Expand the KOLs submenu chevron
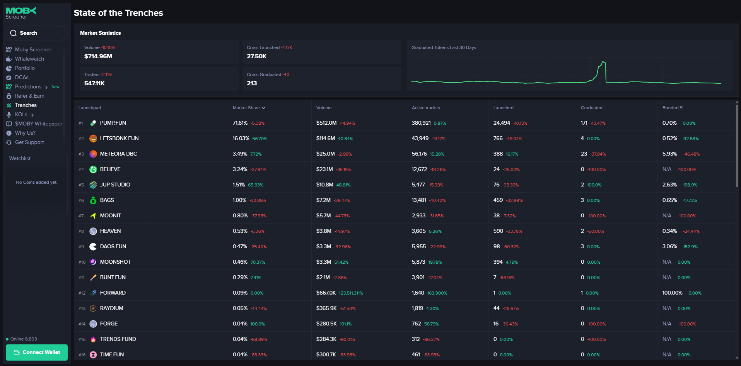The image size is (741, 366). pos(32,115)
